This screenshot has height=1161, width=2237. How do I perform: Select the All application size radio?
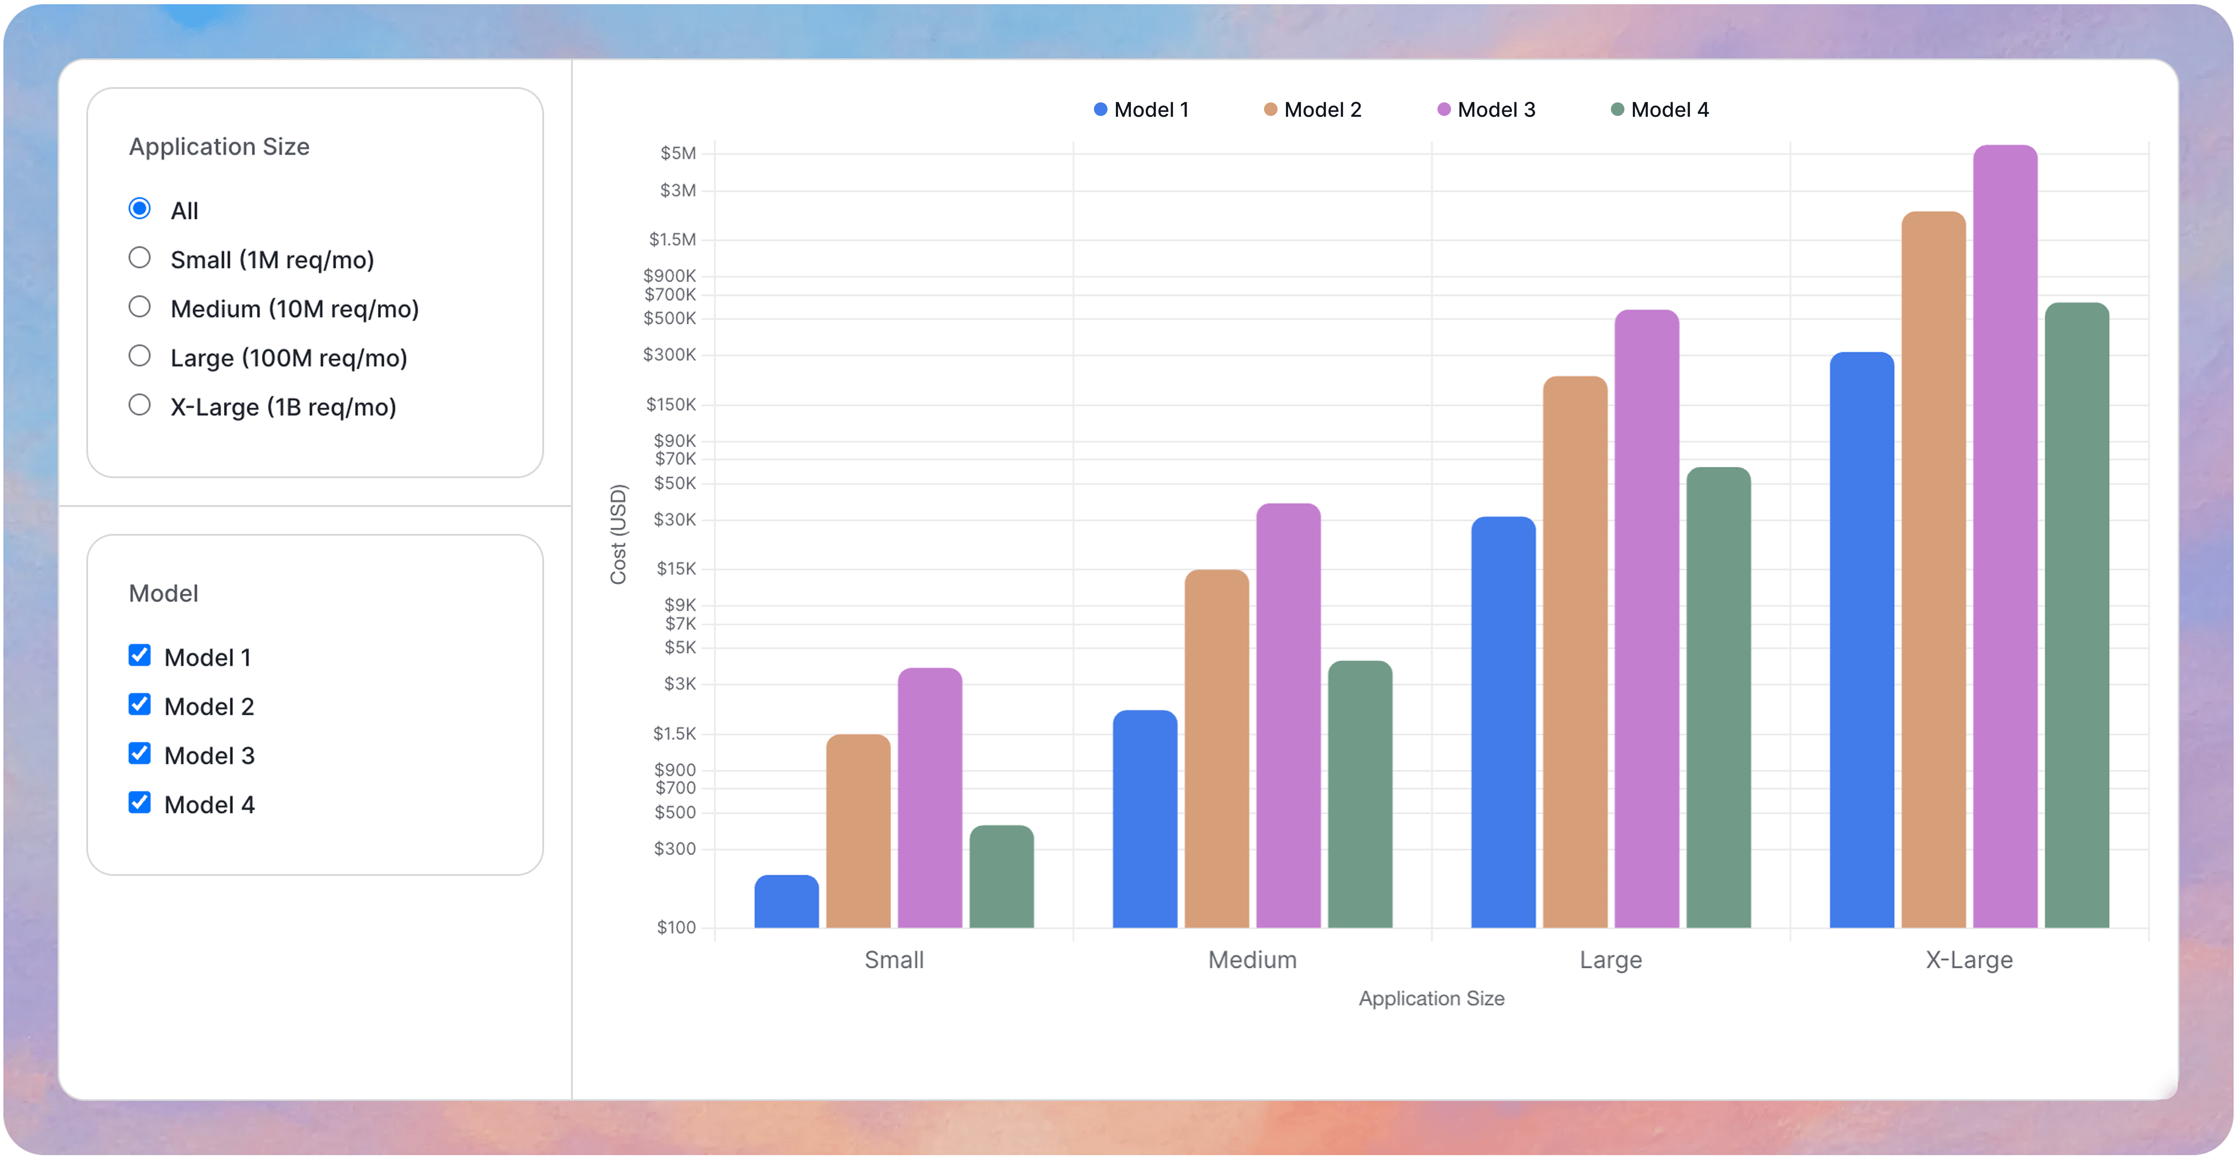(139, 209)
